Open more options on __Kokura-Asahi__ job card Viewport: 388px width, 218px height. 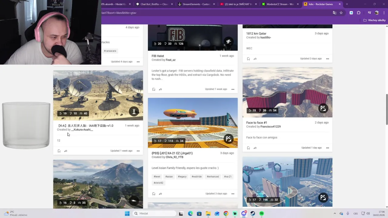[138, 151]
